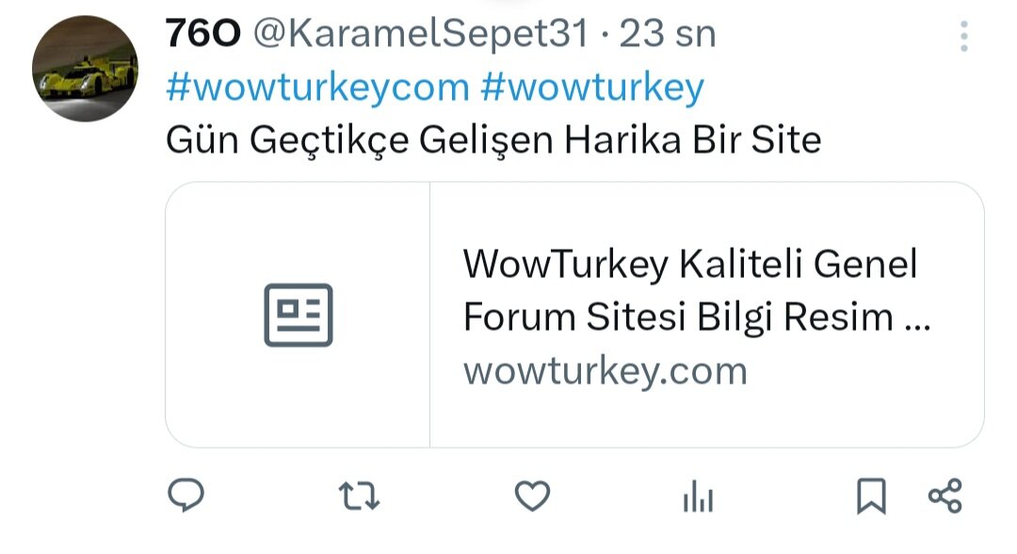Click the link card's left image pane

pos(298,315)
